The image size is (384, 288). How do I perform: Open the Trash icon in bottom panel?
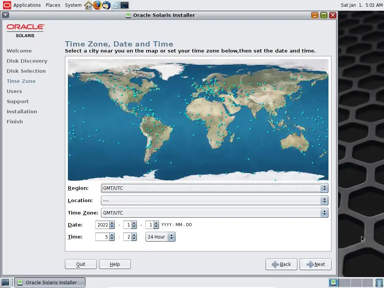(379, 283)
